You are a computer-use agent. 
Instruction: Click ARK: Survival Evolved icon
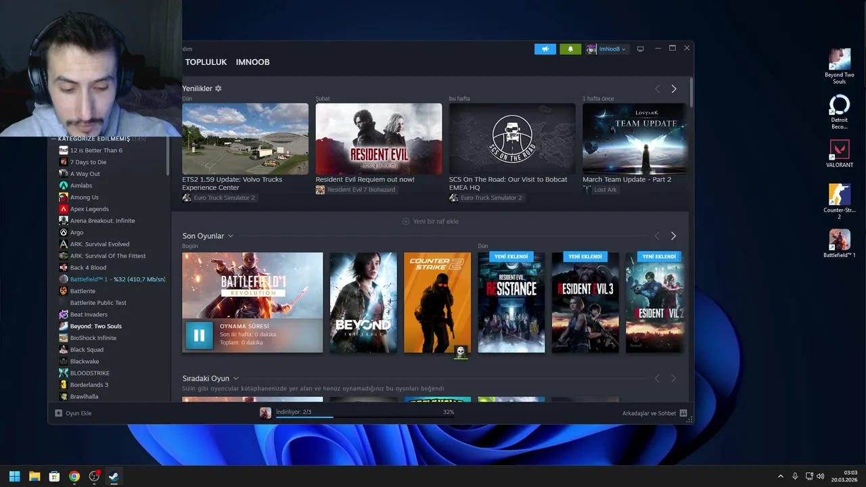64,244
